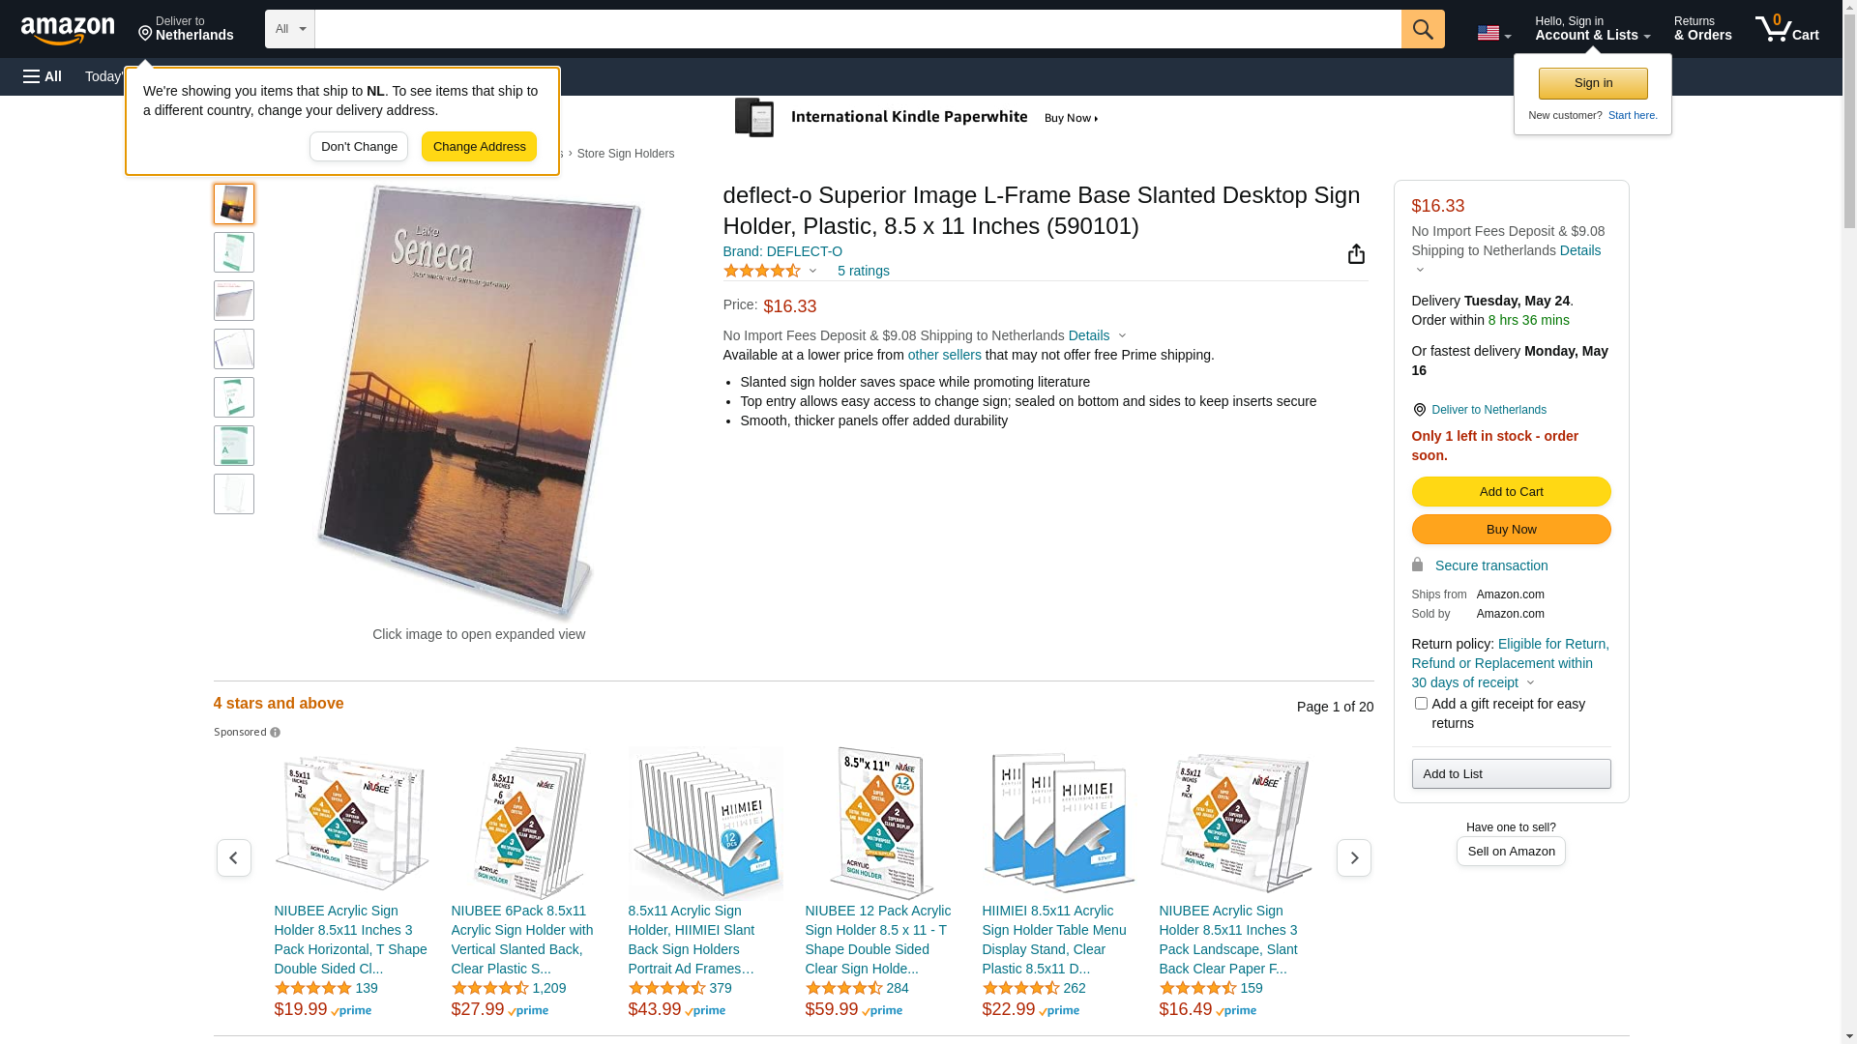This screenshot has width=1857, height=1044.
Task: Click in the search input field
Action: 857,29
